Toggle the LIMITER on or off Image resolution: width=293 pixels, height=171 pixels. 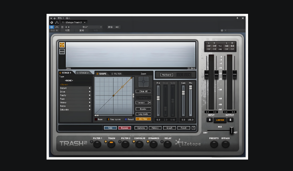click(220, 120)
